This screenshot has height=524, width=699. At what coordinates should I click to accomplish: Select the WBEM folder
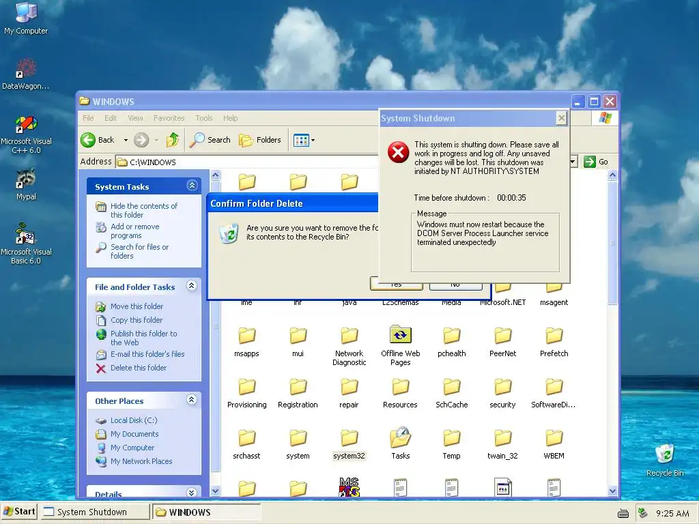click(x=554, y=444)
